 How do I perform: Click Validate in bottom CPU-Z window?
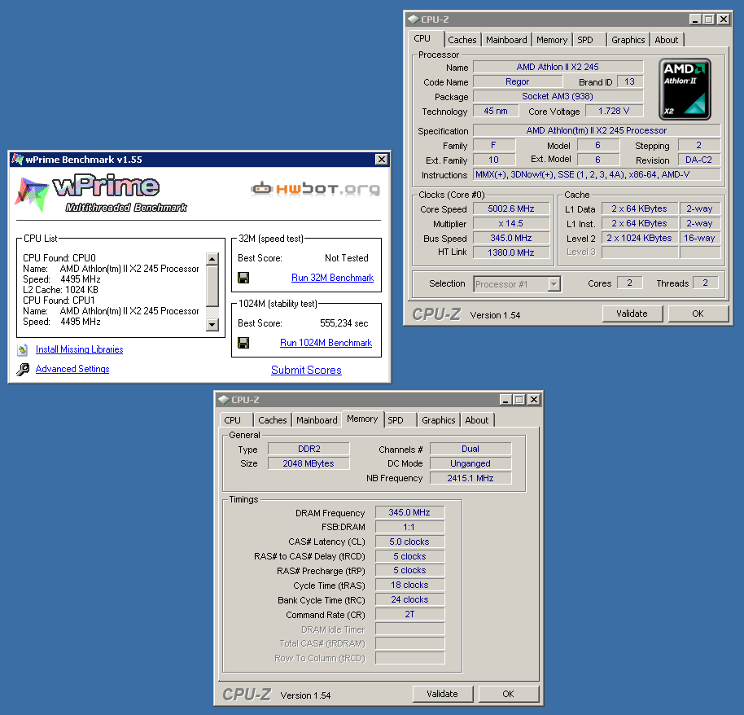point(442,694)
